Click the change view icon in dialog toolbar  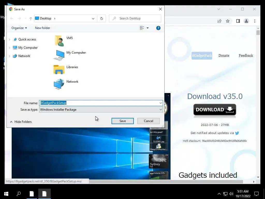[142, 28]
